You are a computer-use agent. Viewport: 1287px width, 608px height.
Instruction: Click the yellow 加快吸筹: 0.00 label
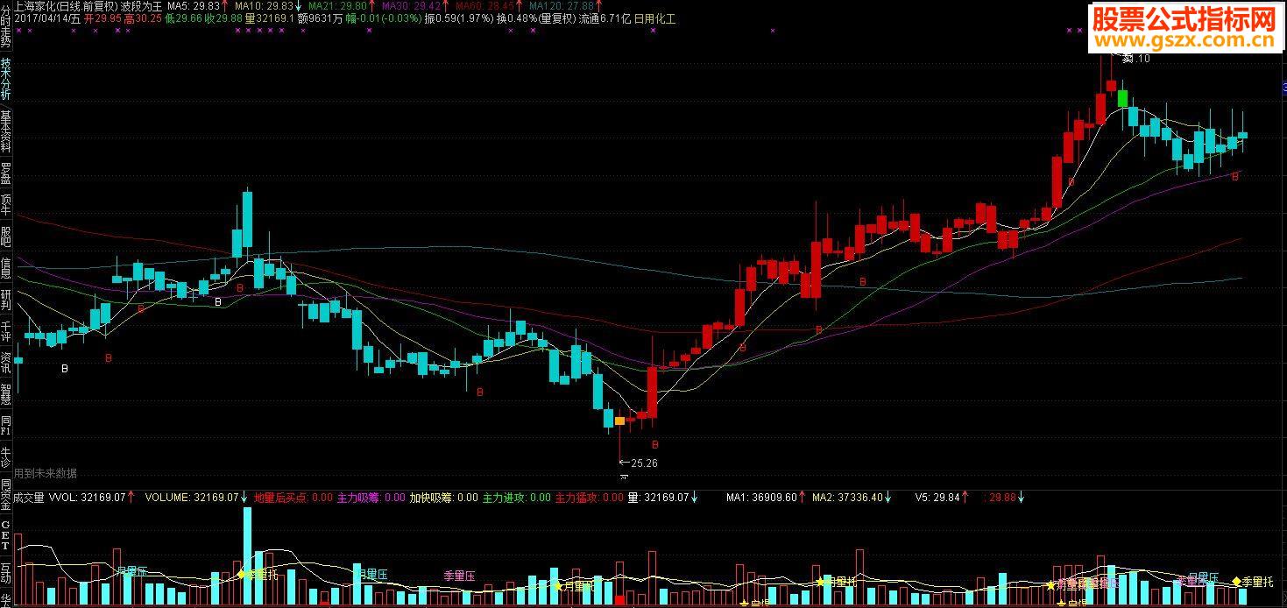(444, 498)
